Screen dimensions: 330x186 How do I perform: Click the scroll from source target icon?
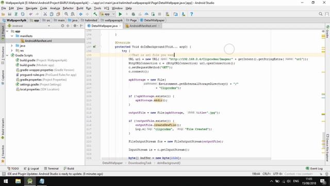click(62, 26)
